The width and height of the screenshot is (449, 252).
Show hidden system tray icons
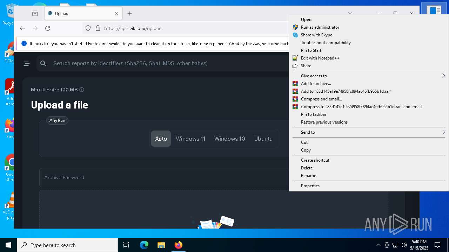(378, 245)
